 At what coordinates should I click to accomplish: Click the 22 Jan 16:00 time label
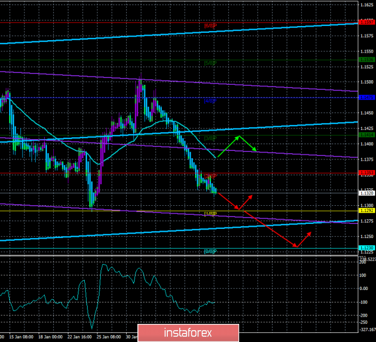coord(79,336)
